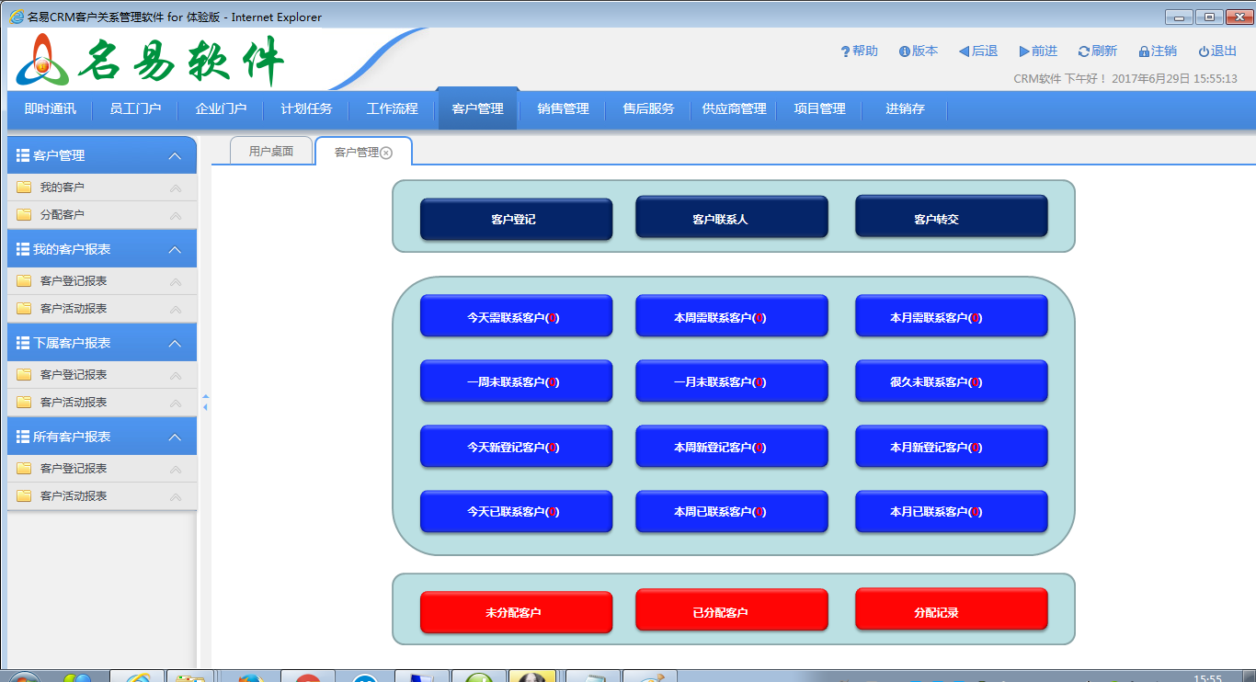Open 分配客户 folder in sidebar
Viewport: 1256px width, 682px height.
[102, 215]
